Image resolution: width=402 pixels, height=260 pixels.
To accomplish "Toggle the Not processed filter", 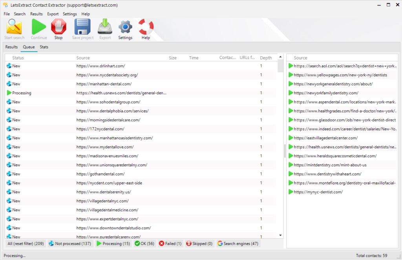I will click(x=70, y=243).
